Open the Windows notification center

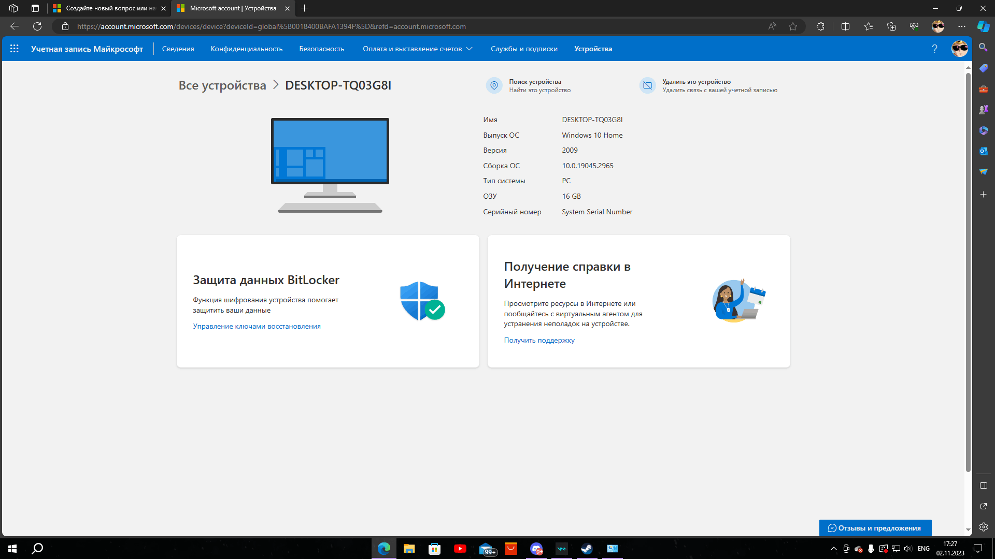pos(978,549)
